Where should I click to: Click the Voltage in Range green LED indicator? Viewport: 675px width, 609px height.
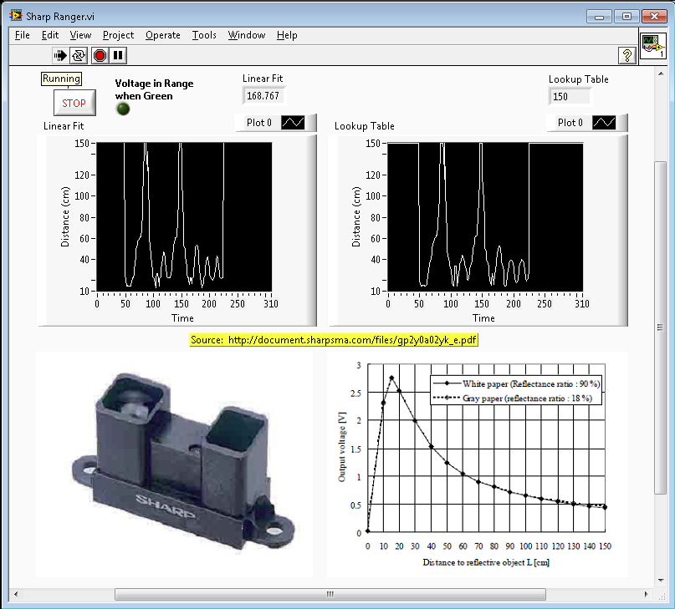[x=122, y=109]
